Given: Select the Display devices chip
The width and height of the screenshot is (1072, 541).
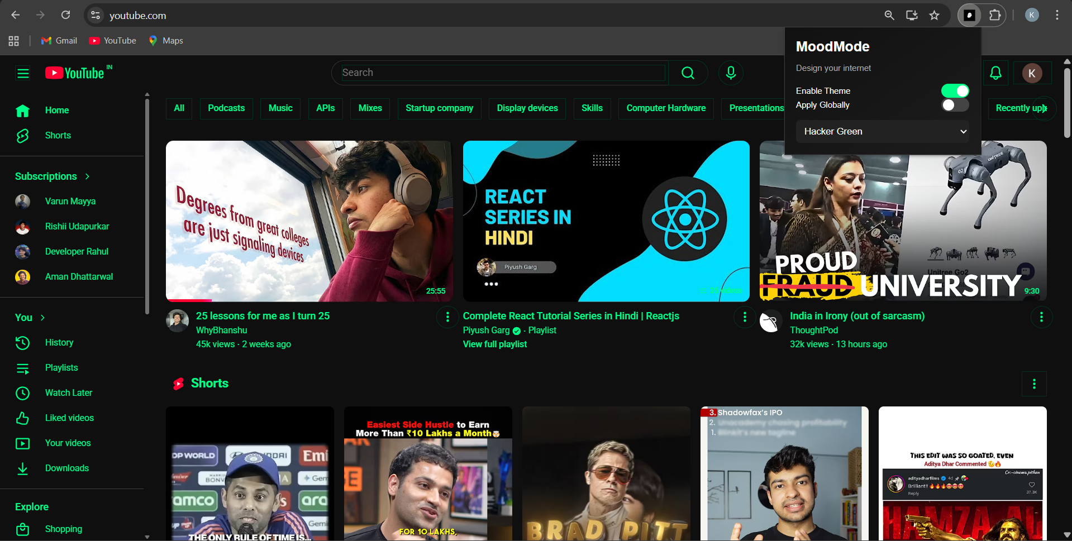Looking at the screenshot, I should coord(527,108).
